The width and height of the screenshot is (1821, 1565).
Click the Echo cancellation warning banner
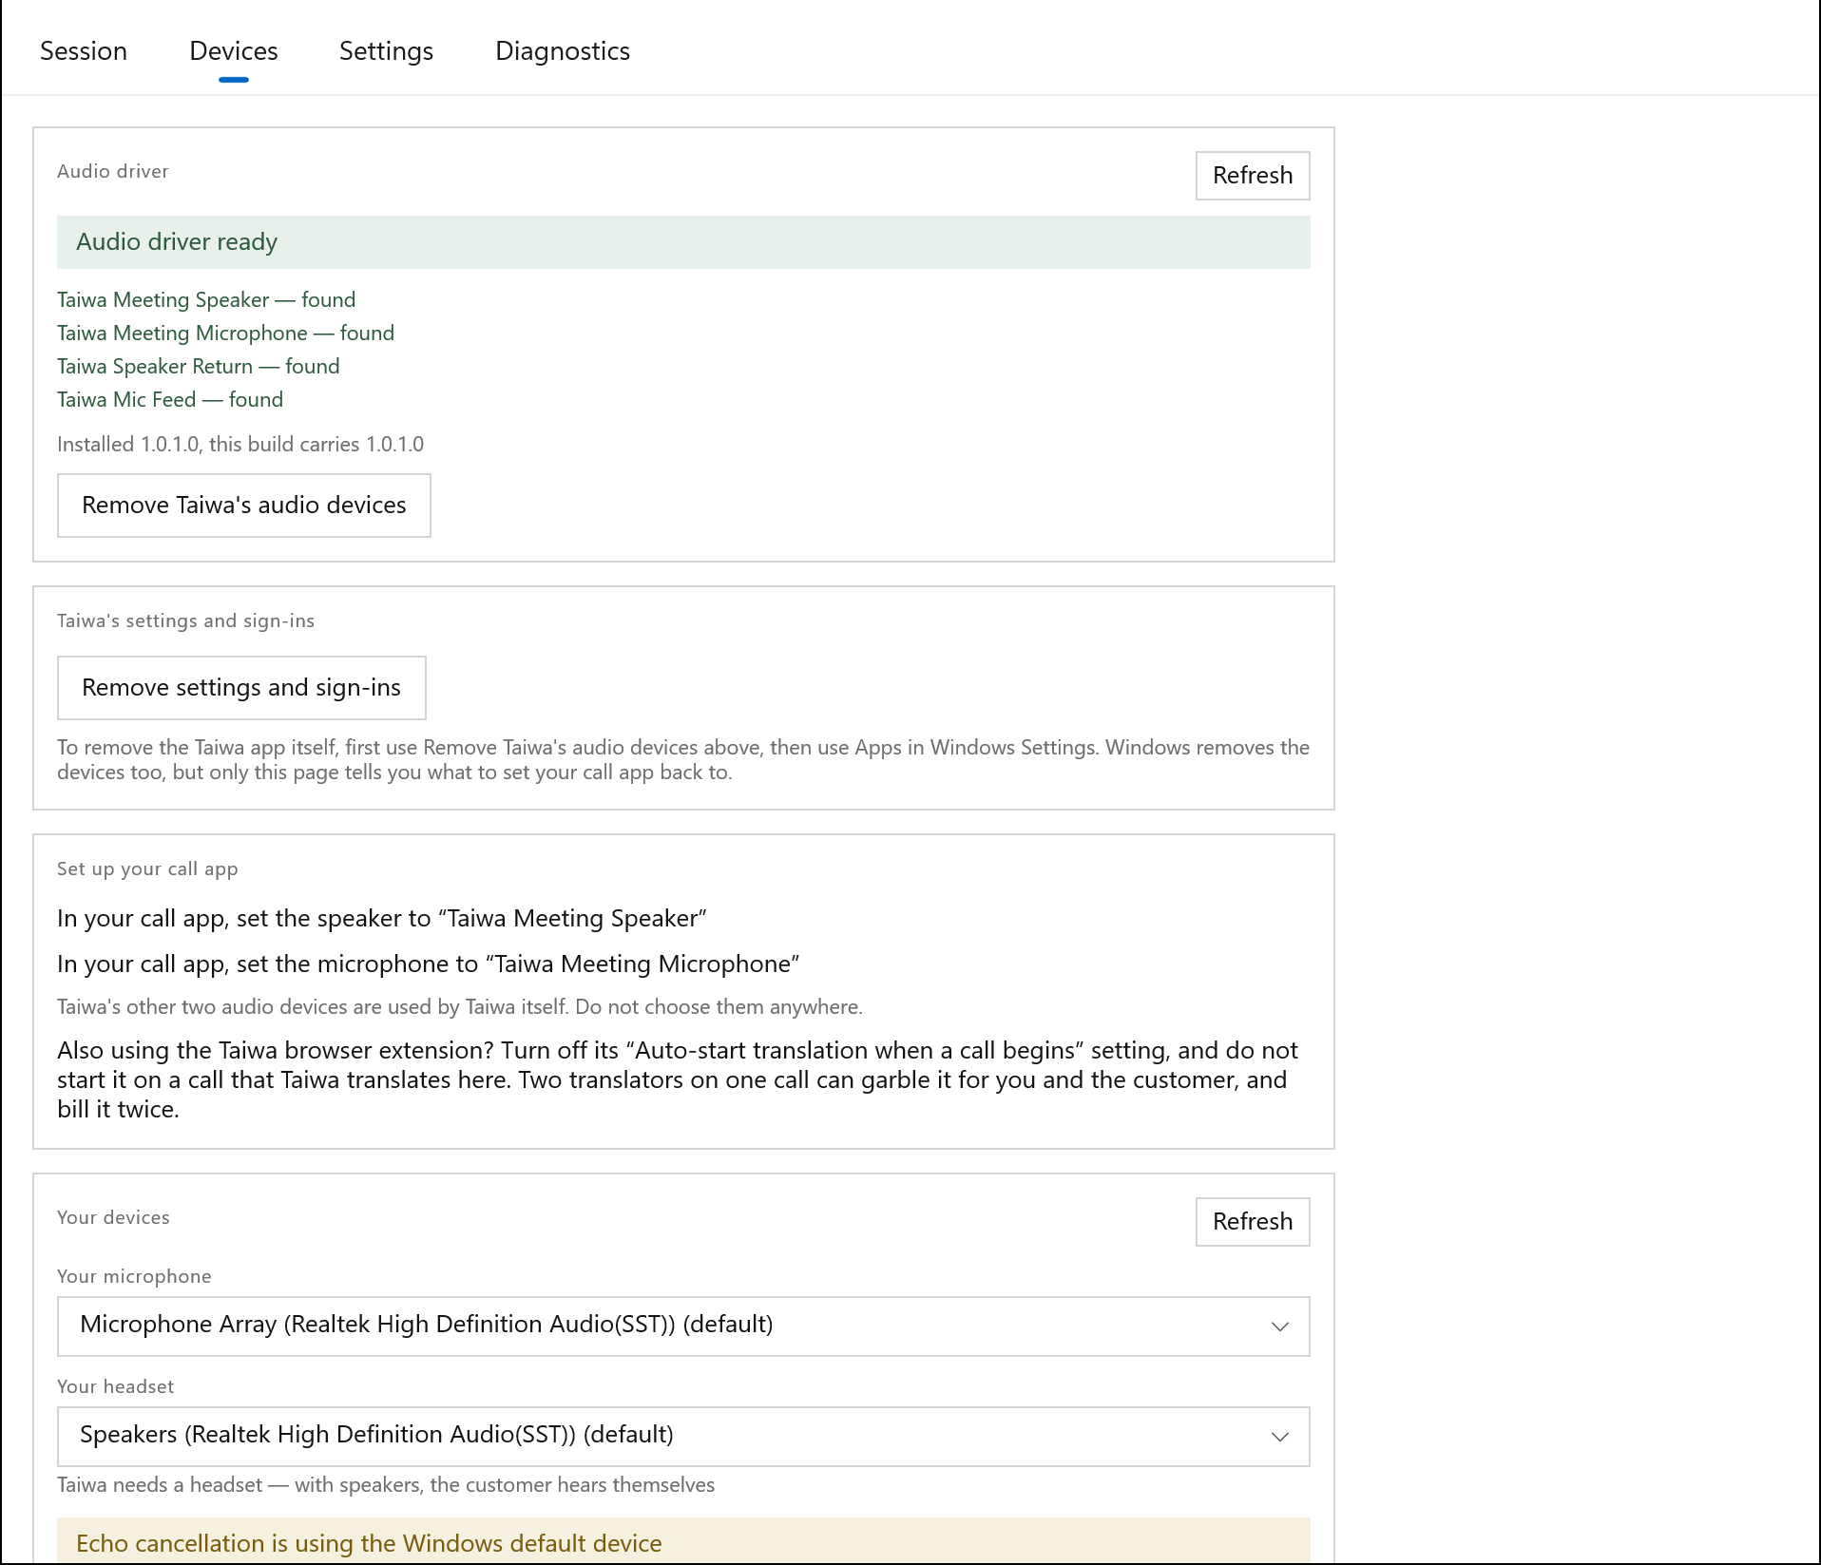683,1541
